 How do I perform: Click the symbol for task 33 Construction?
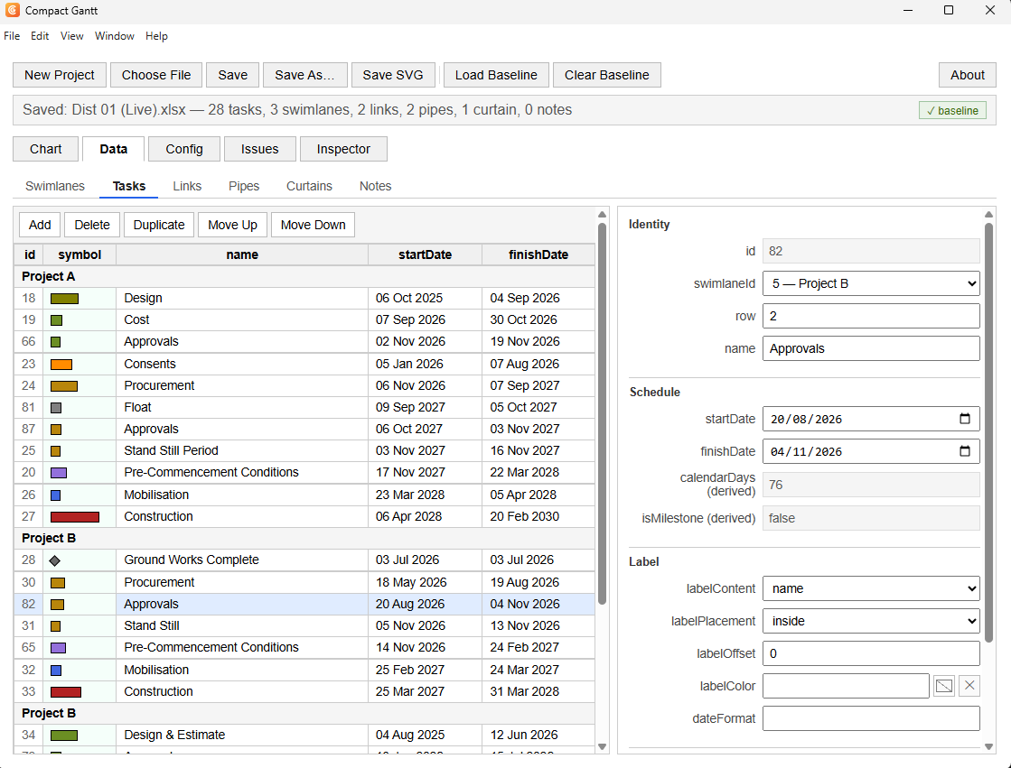tap(66, 692)
